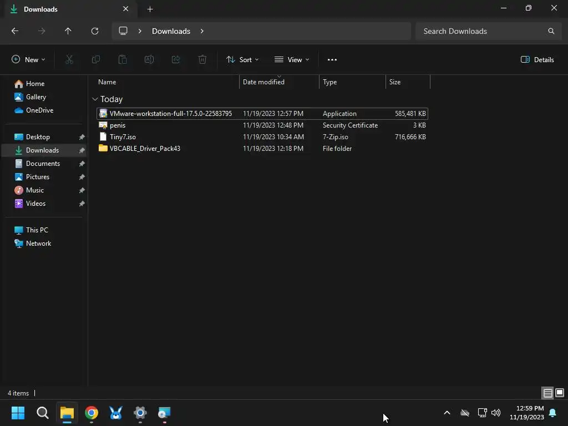Go back using the back arrow
568x426 pixels.
(15, 31)
